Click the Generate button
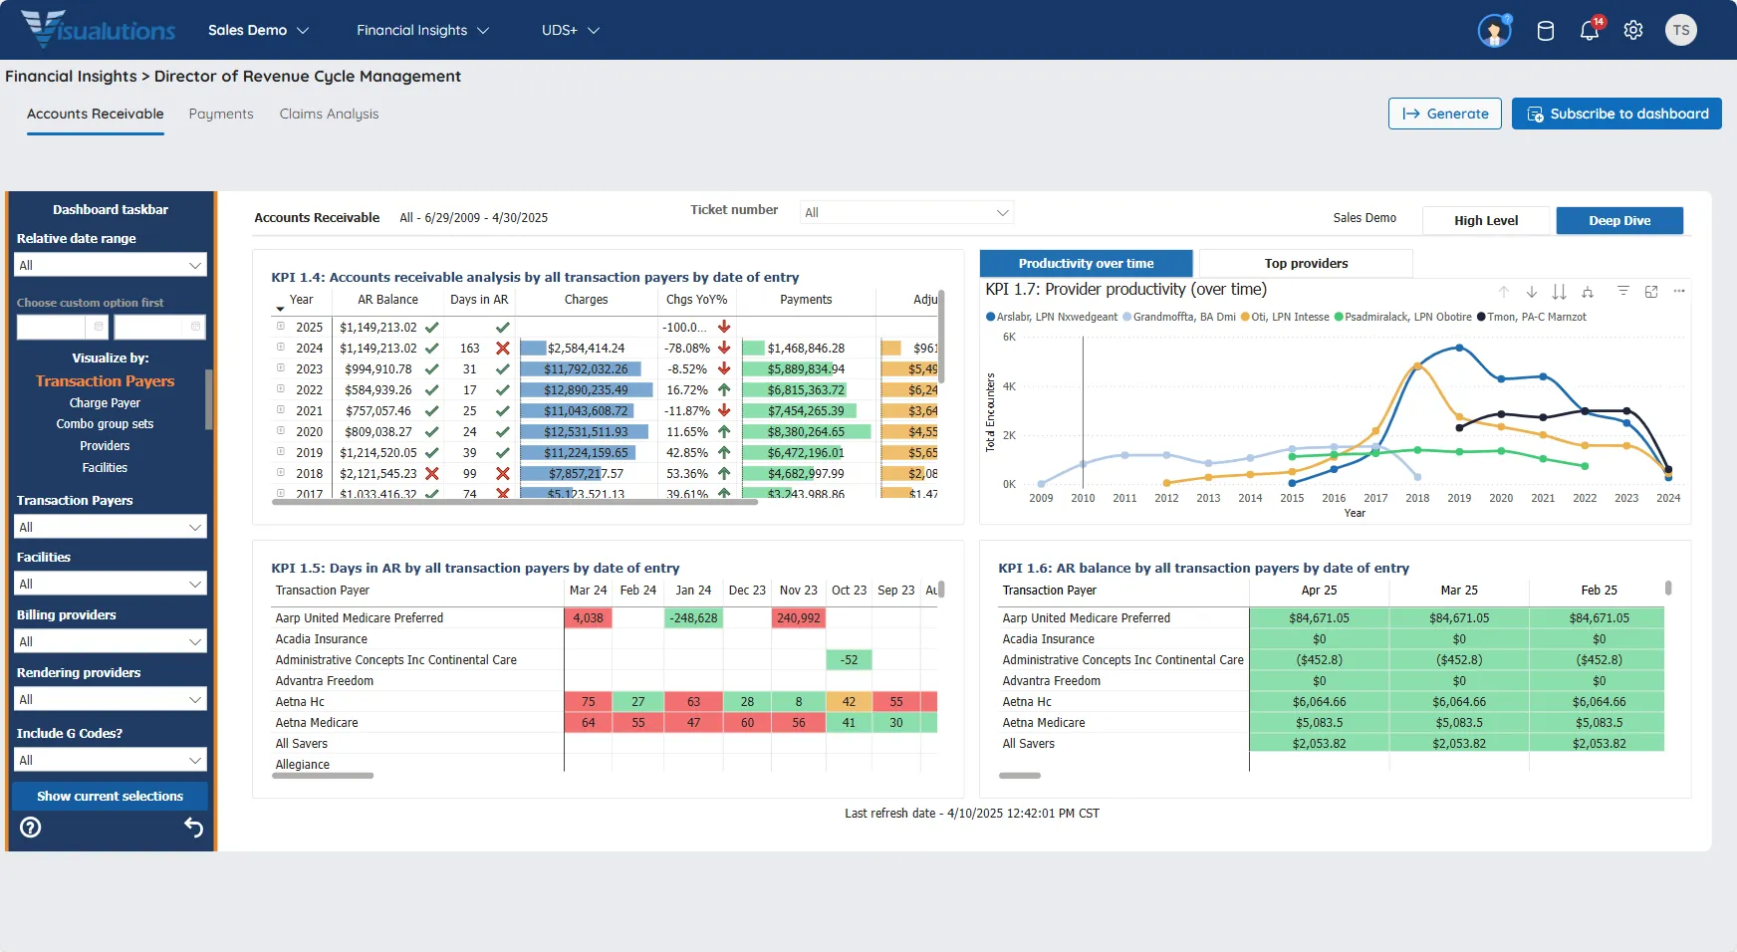This screenshot has height=952, width=1737. pos(1445,114)
